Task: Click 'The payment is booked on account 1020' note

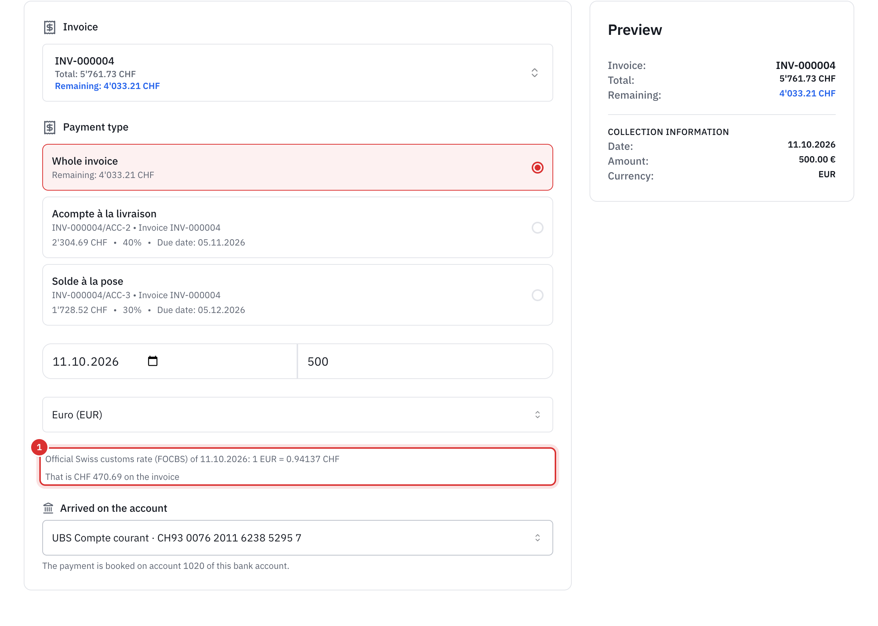Action: [166, 566]
